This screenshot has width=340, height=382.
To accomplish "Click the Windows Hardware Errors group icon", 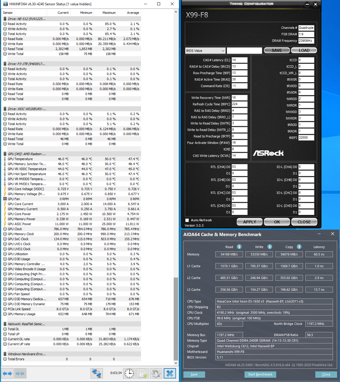I will (x=5, y=354).
